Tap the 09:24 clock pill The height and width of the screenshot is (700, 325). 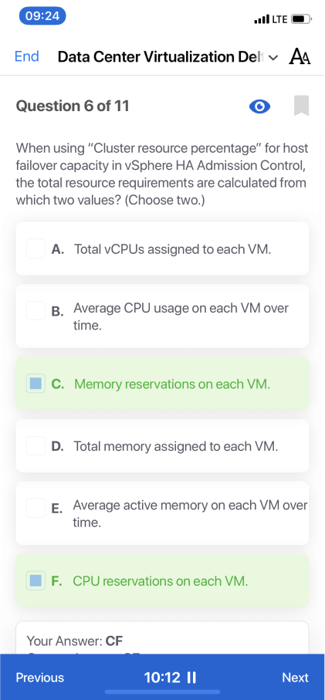(x=42, y=16)
